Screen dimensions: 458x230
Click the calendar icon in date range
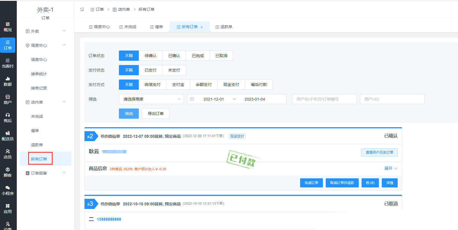pos(192,99)
